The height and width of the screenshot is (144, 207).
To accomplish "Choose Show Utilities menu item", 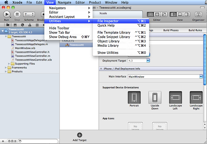I will (121, 52).
